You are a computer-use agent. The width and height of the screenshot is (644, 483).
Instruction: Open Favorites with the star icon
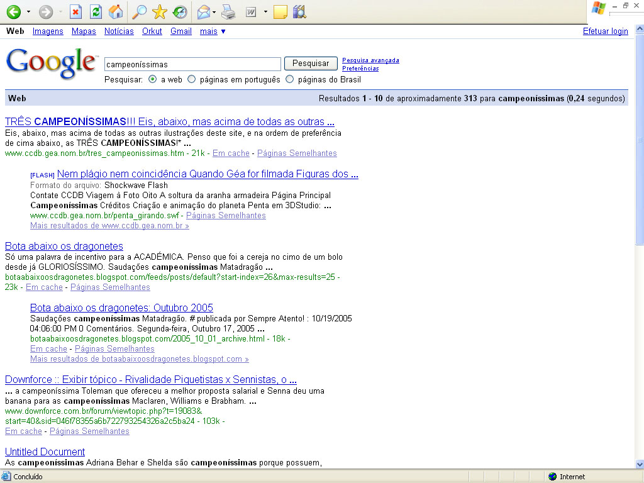[x=160, y=12]
